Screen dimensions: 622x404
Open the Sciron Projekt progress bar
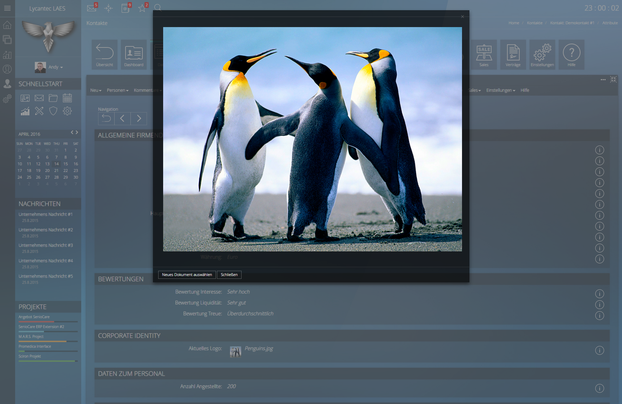tap(48, 361)
